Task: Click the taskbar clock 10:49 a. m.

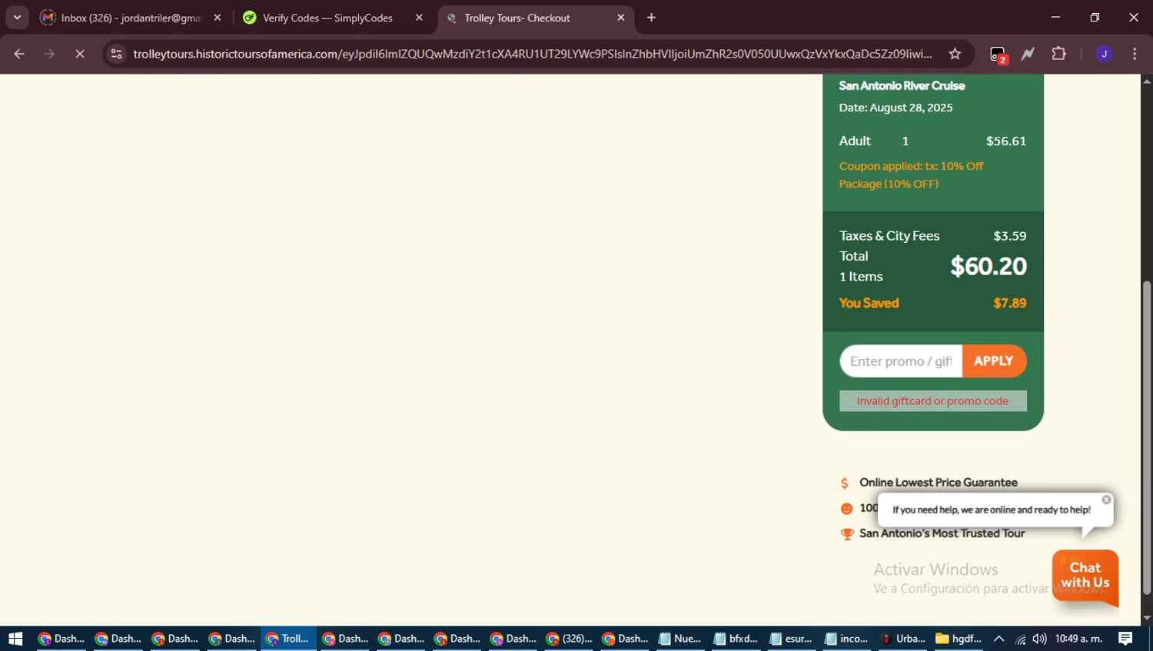Action: pos(1079,639)
